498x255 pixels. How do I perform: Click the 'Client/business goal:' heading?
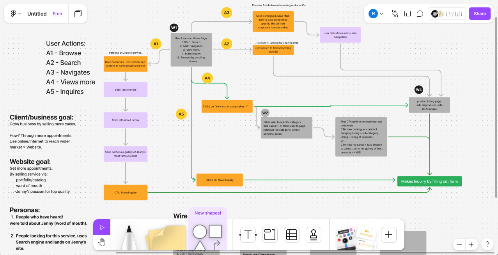coord(41,118)
